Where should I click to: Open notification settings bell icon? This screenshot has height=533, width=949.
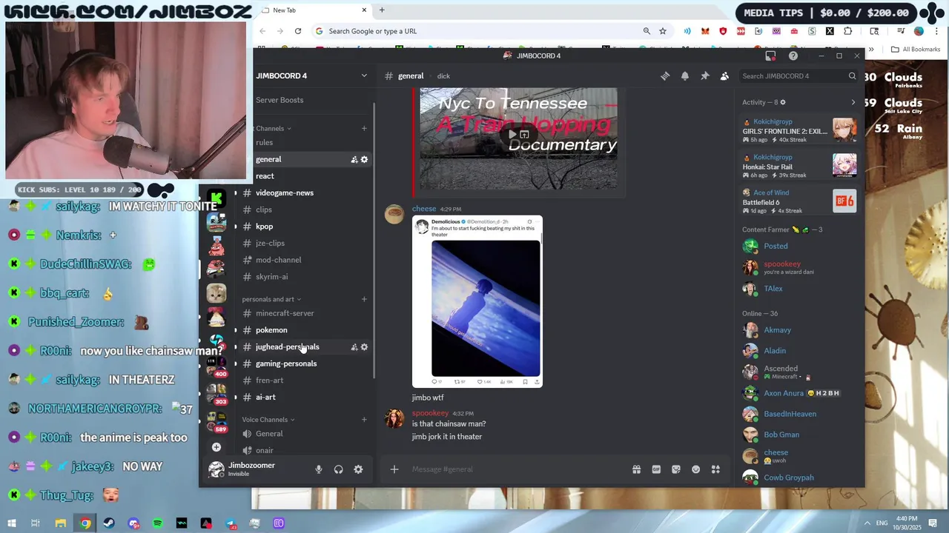(x=685, y=76)
